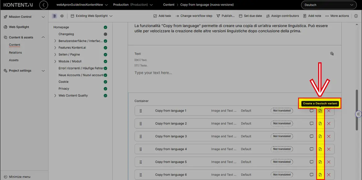Viewport: 362px width, 180px height.
Task: Click the info icon in the top toolbar
Action: pyautogui.click(x=356, y=16)
